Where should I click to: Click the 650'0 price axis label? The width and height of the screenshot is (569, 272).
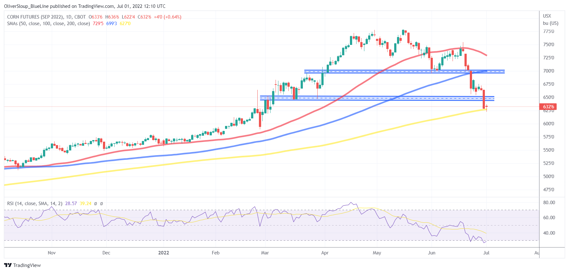(x=549, y=97)
